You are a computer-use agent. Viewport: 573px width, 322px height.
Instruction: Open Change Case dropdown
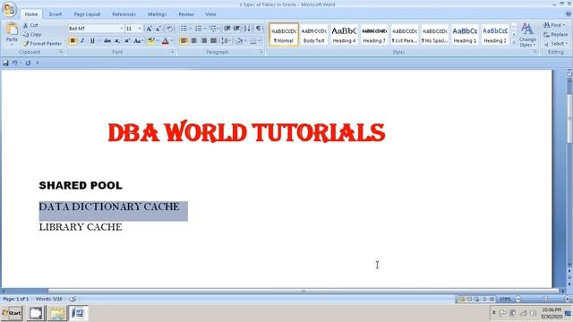point(138,41)
